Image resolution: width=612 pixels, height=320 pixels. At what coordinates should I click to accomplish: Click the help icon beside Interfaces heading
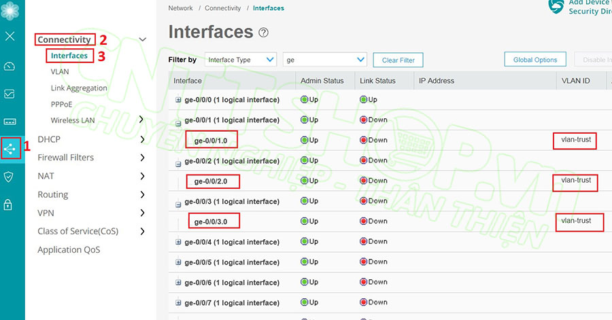pos(264,33)
